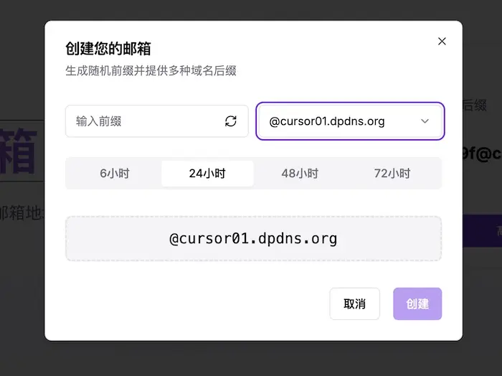Click the 取消 cancel button
Screen dimensions: 502x376
pos(355,304)
